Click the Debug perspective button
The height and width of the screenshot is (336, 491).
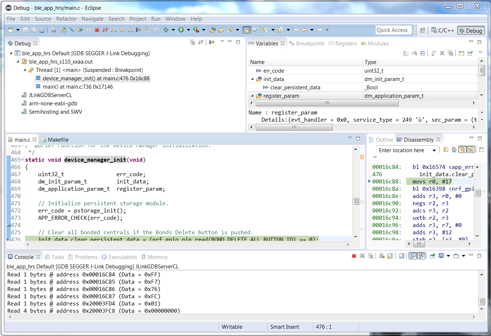point(471,31)
